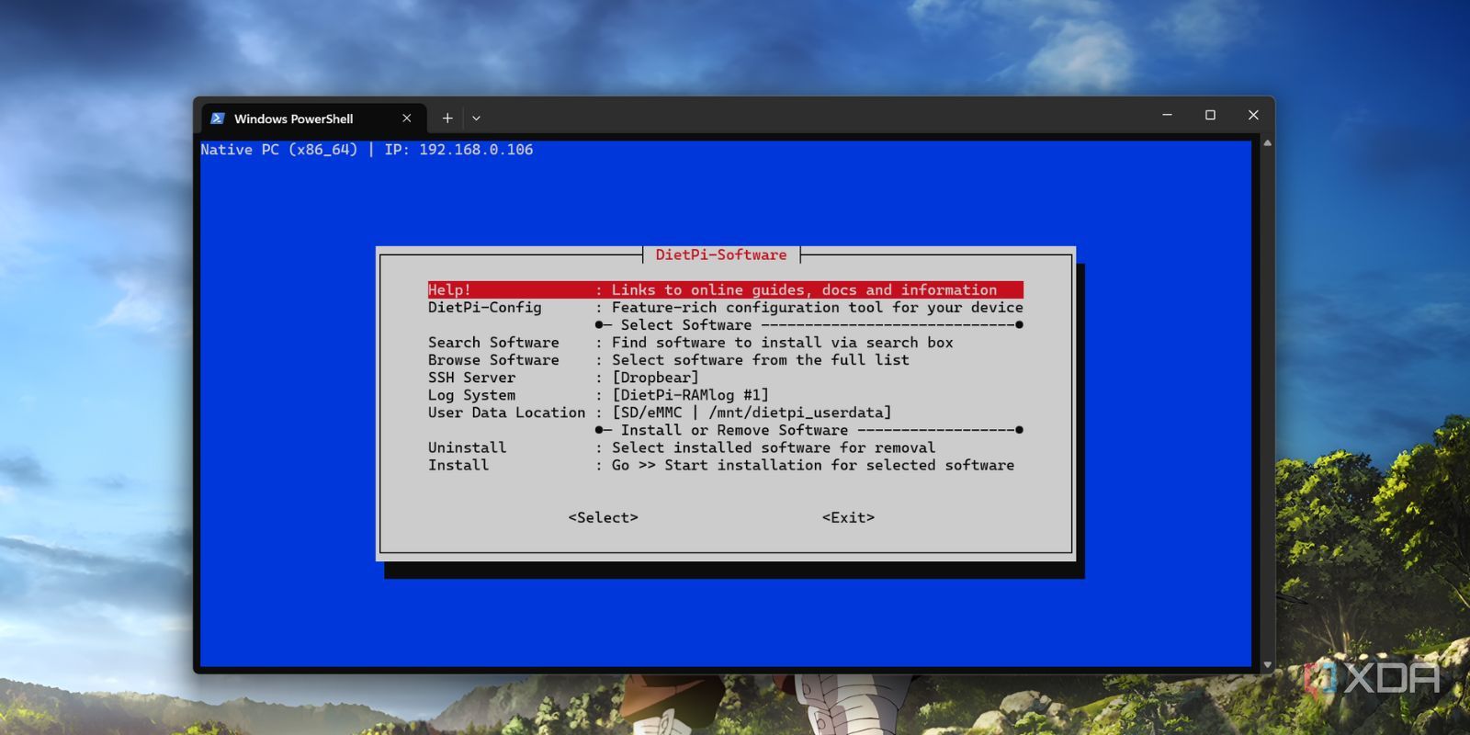Close the PowerShell window
Image resolution: width=1470 pixels, height=735 pixels.
(1253, 115)
